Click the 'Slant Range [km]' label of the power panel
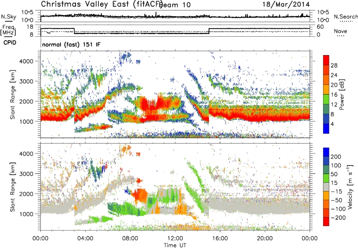Viewport: 358px width, 248px height. (13, 94)
